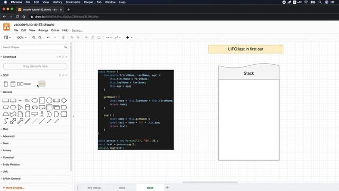Switch to the 'class' page tab

tap(122, 188)
